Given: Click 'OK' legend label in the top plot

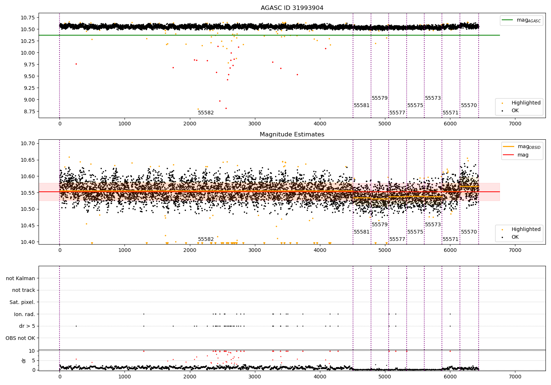Looking at the screenshot, I should [x=515, y=110].
